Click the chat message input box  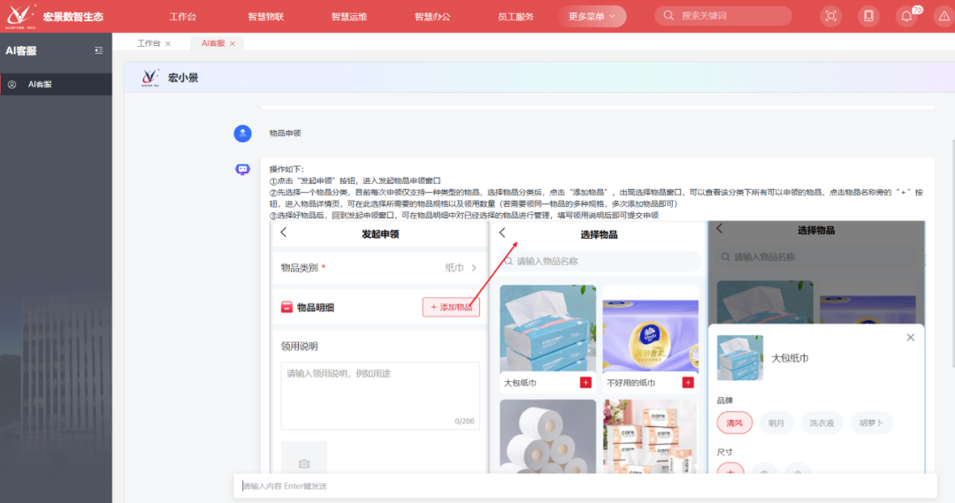tap(584, 486)
